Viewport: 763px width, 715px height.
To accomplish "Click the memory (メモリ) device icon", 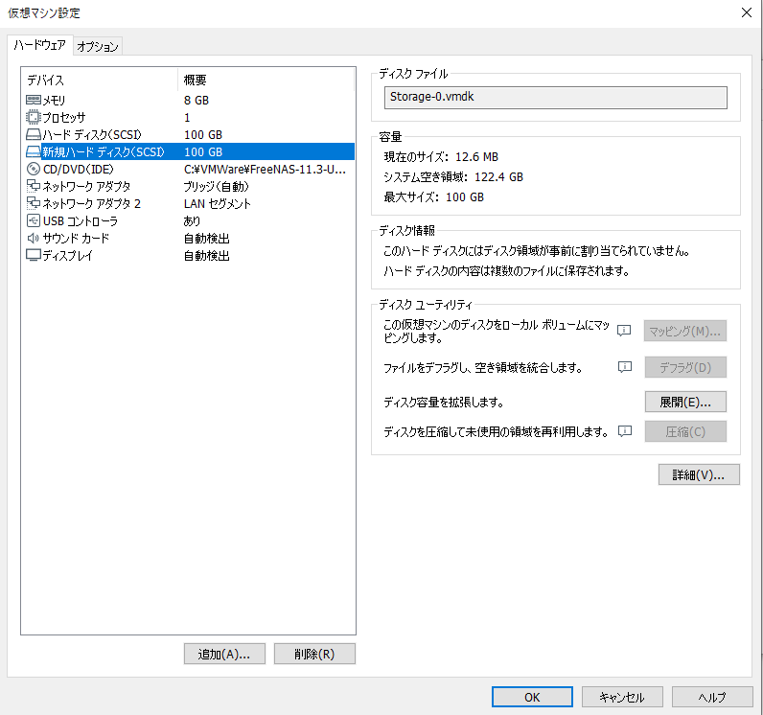I will [x=34, y=101].
